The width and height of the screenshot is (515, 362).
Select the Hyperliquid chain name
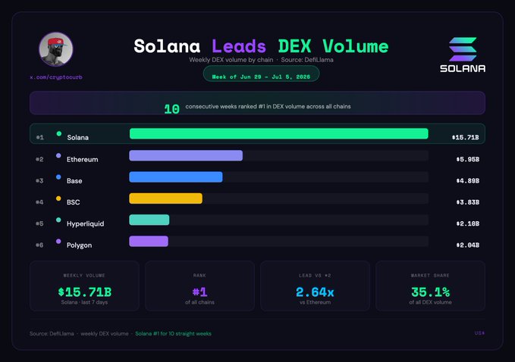coord(86,223)
